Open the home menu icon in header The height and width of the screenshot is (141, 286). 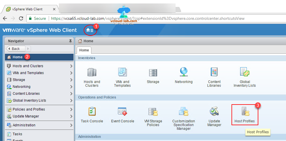(90, 30)
